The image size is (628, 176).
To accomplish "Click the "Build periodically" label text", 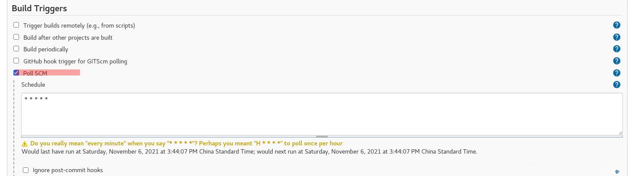I will (46, 49).
